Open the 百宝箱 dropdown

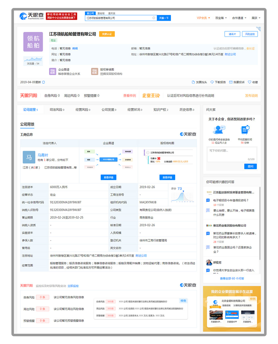[x=221, y=18]
